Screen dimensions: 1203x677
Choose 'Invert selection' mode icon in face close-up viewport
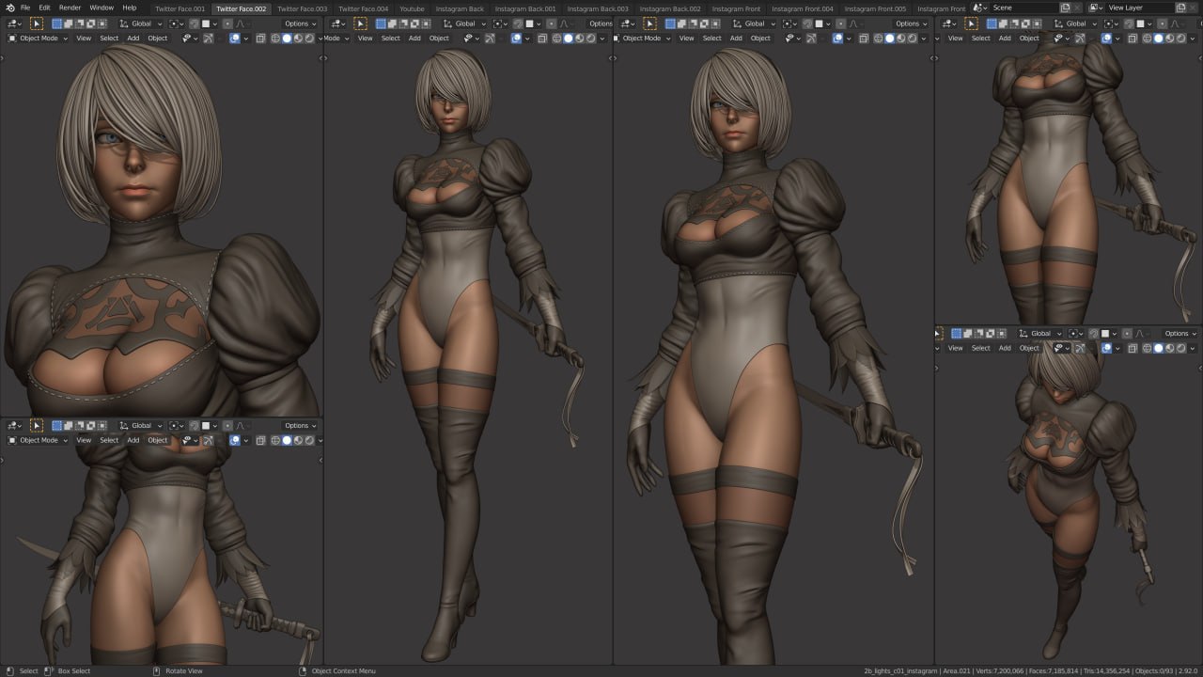pos(90,24)
